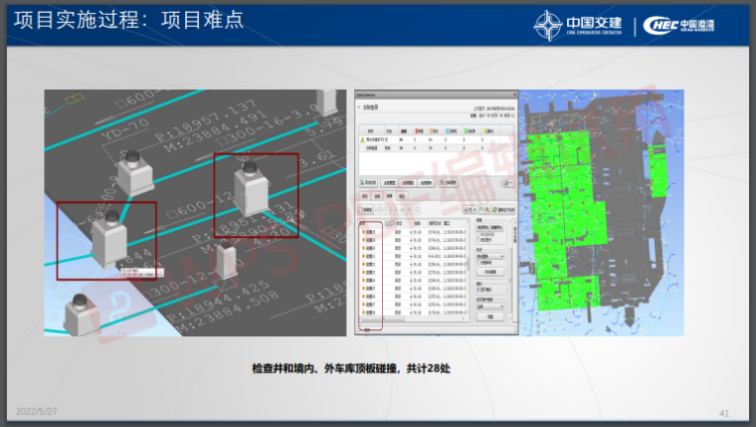Click the China Communications Construction logo
This screenshot has width=756, height=427.
click(x=581, y=24)
